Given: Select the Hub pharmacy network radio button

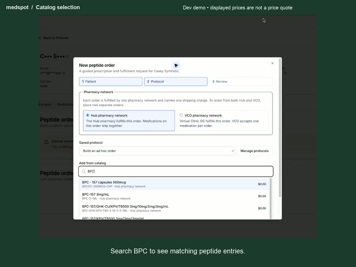Looking at the screenshot, I should (x=88, y=115).
